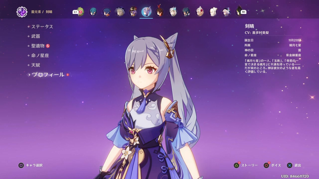319x179 pixels.
Task: Click the constellation value 紫金錘重座
Action: 293,55
